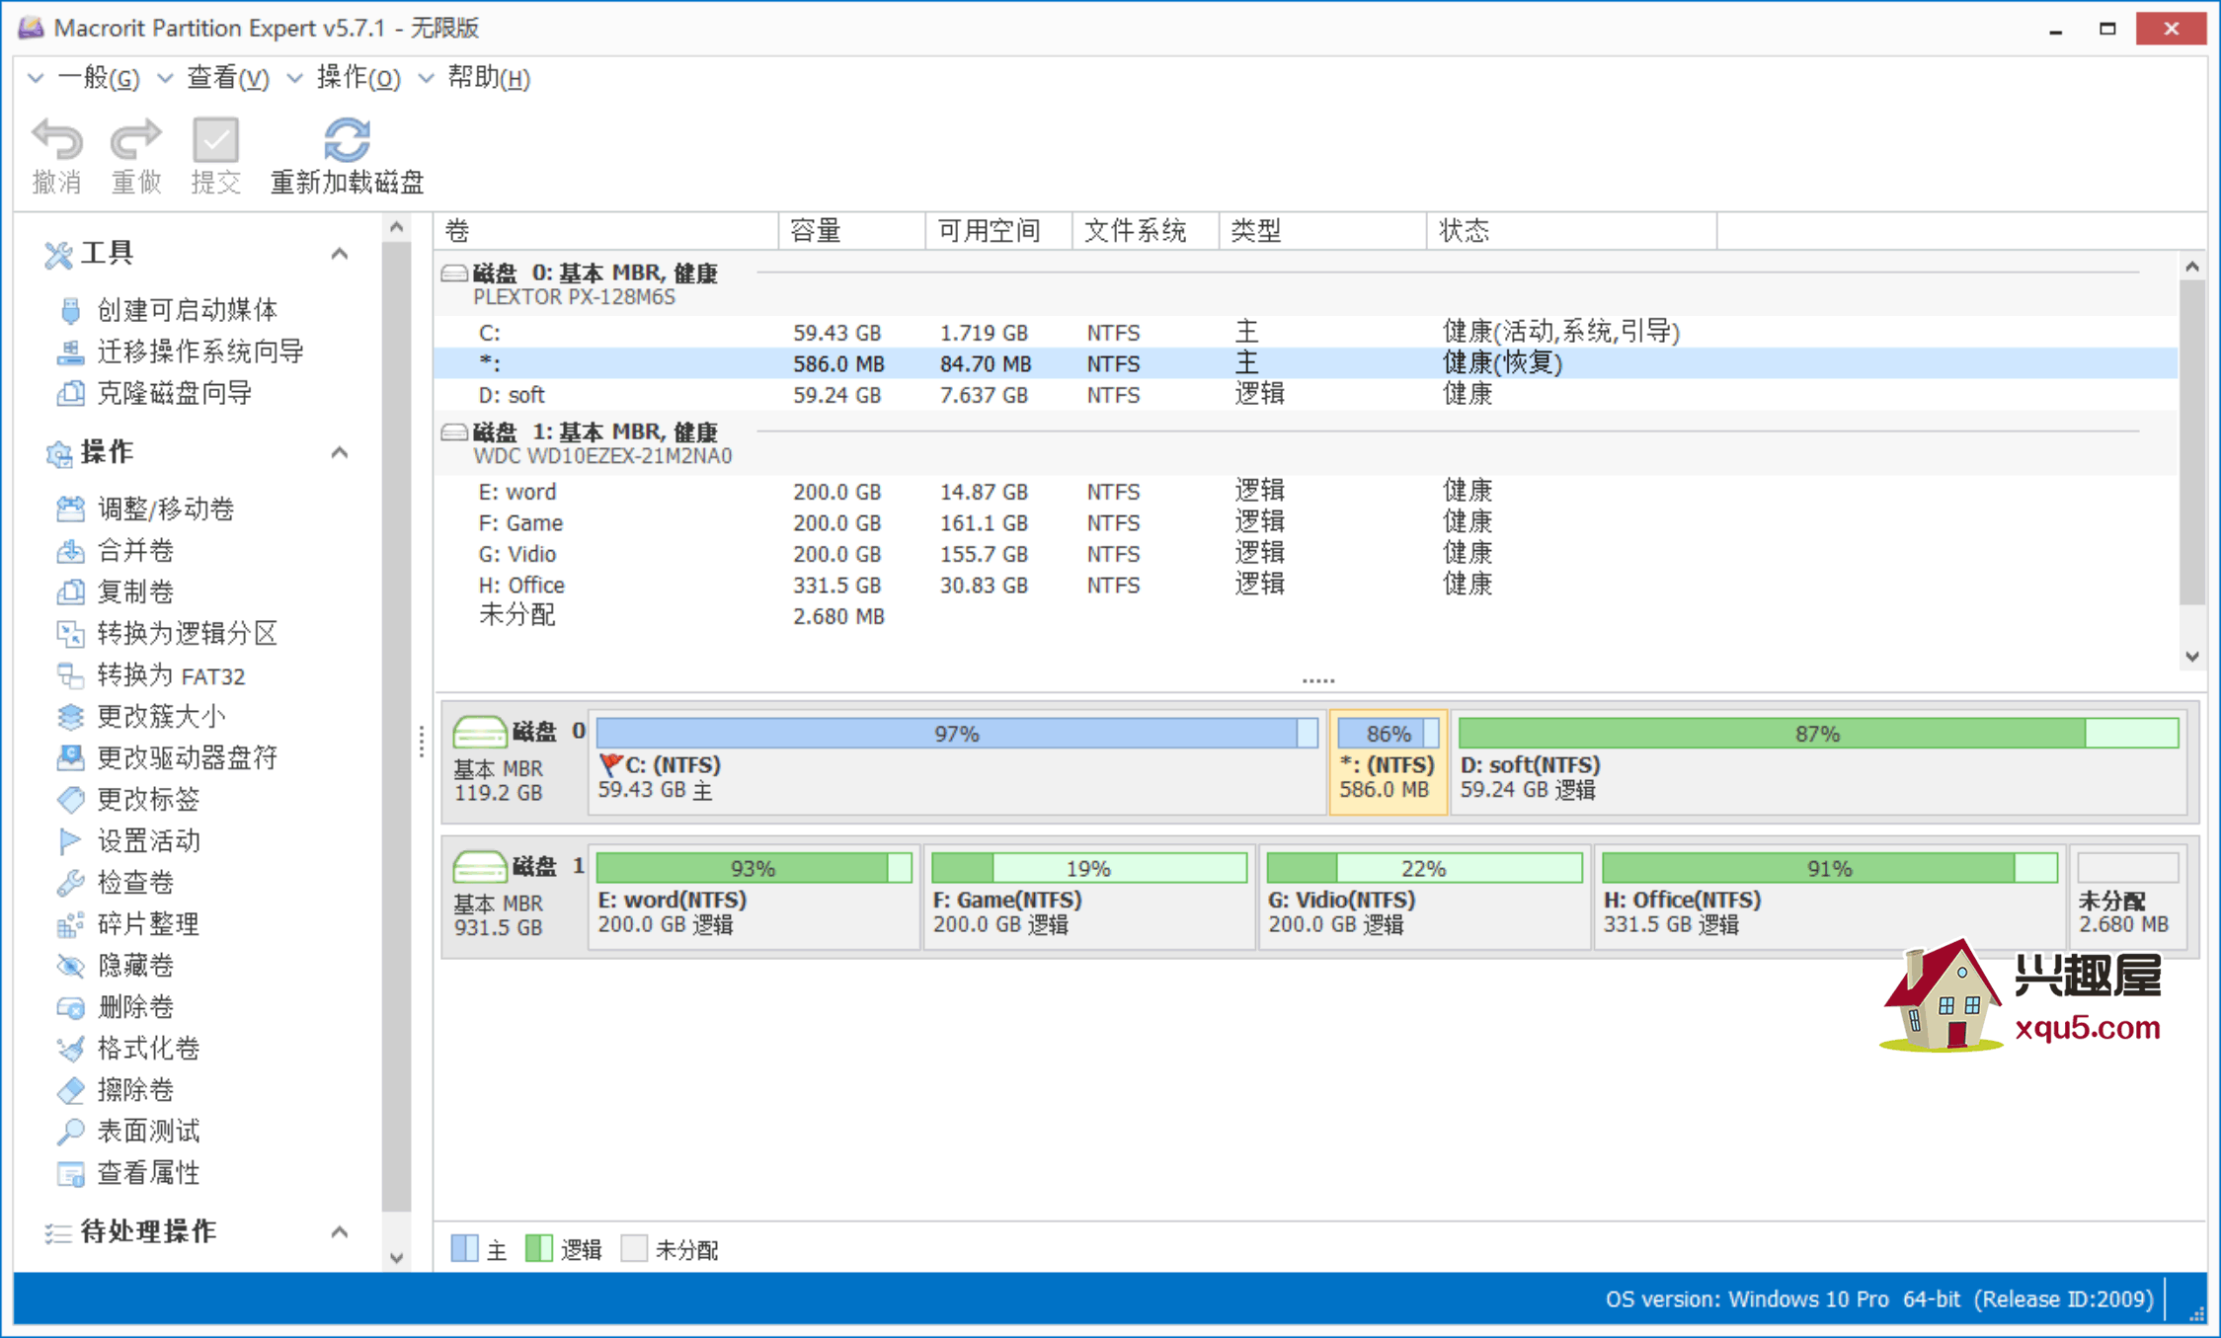The image size is (2221, 1338).
Task: Open the General (一般) menu
Action: click(97, 78)
